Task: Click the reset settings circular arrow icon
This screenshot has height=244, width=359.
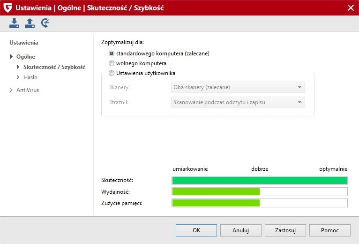Action: pyautogui.click(x=45, y=23)
